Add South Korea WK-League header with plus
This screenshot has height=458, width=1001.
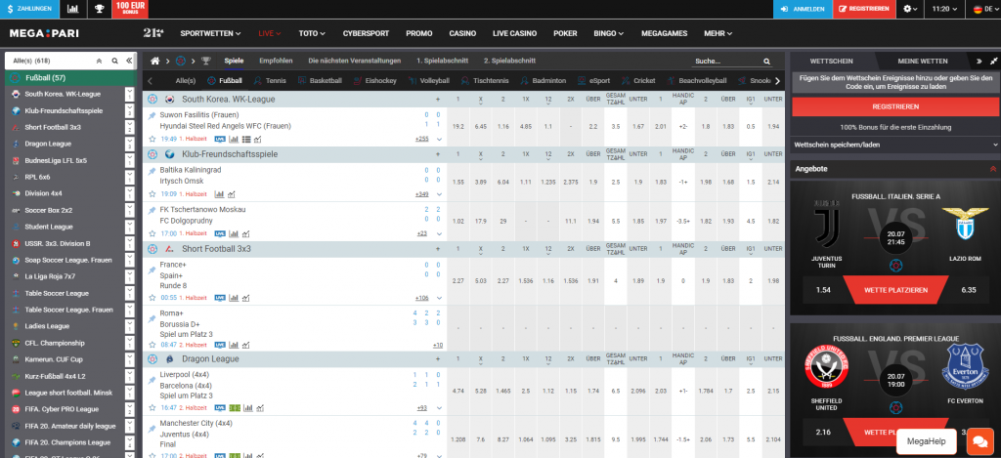tap(438, 100)
